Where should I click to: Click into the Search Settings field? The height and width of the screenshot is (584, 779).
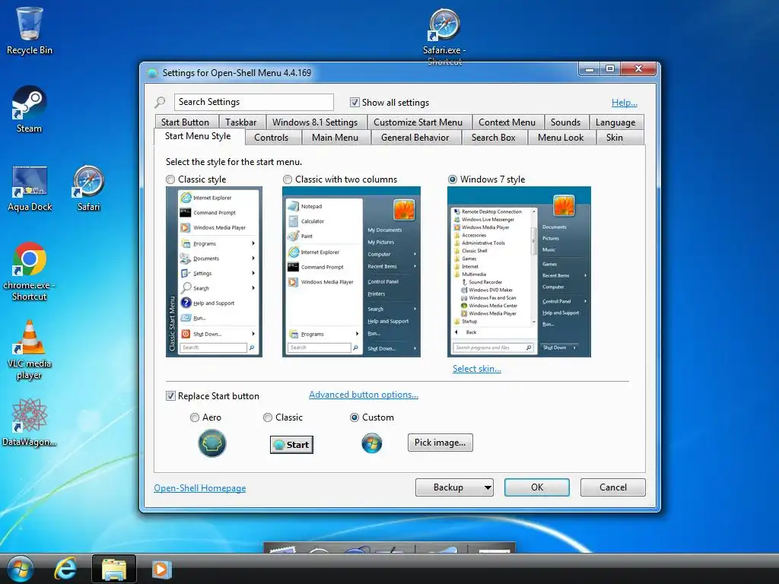254,102
